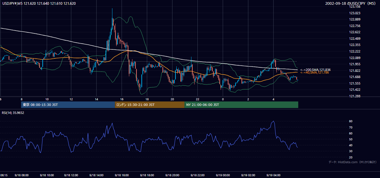Open the HistData.com data source credit
The width and height of the screenshot is (380, 178).
(352, 162)
